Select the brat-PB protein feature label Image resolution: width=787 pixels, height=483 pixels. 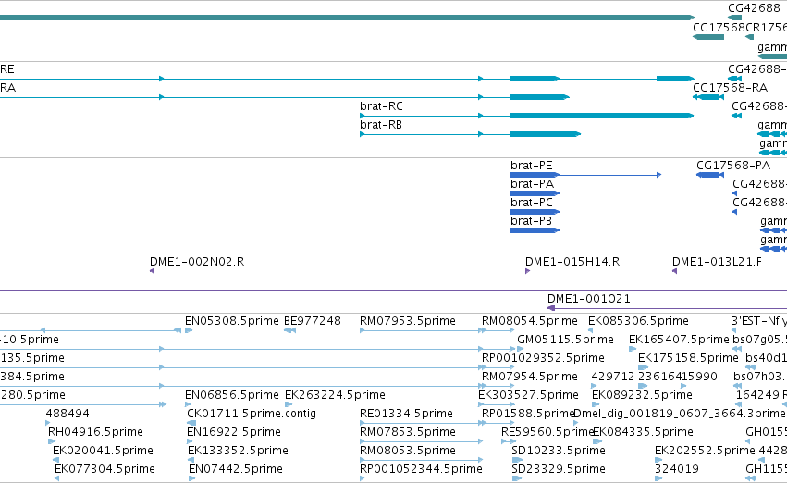point(531,221)
